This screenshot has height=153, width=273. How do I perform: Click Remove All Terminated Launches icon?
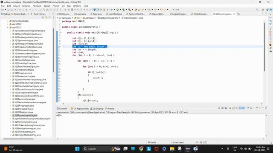point(226,108)
